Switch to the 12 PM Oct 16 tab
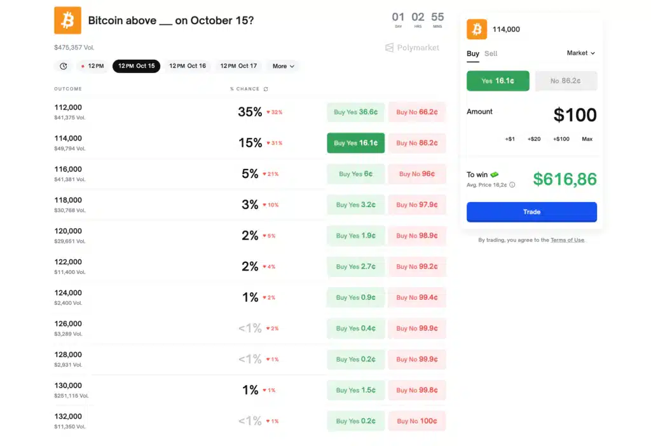Viewport: 651px width, 446px height. (188, 65)
